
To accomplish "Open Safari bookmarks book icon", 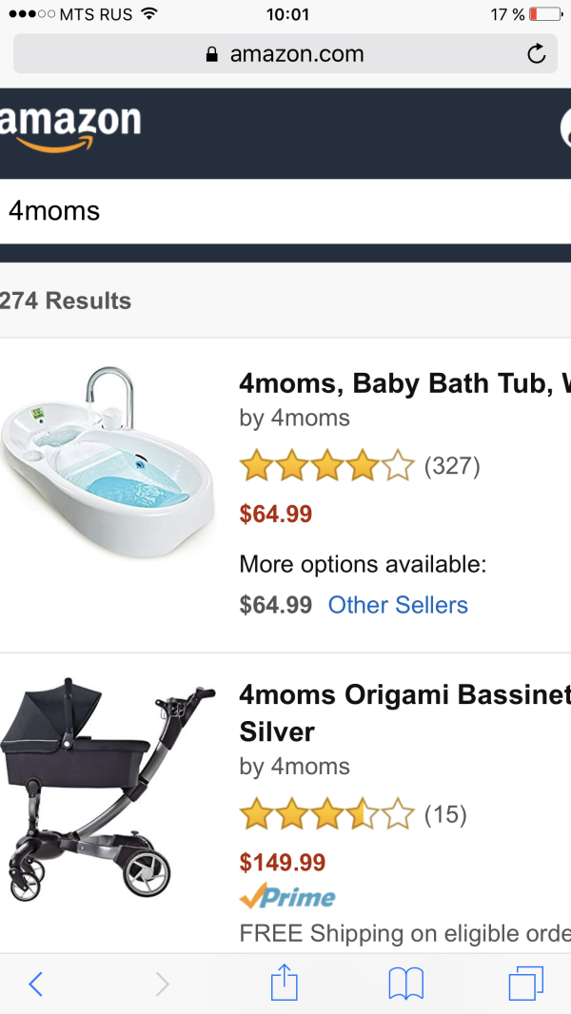I will point(405,984).
